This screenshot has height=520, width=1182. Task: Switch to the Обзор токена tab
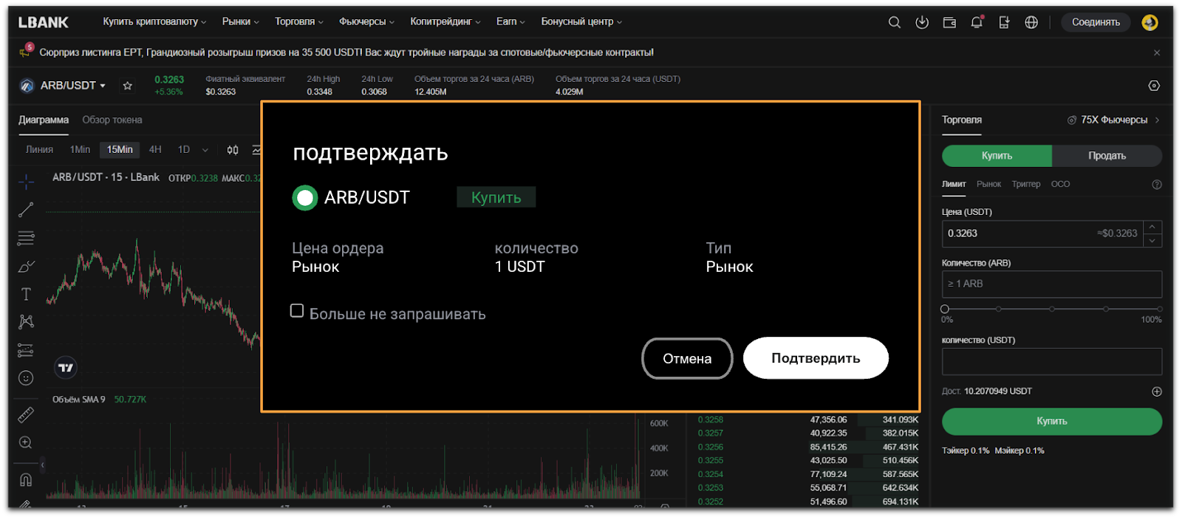click(x=112, y=120)
